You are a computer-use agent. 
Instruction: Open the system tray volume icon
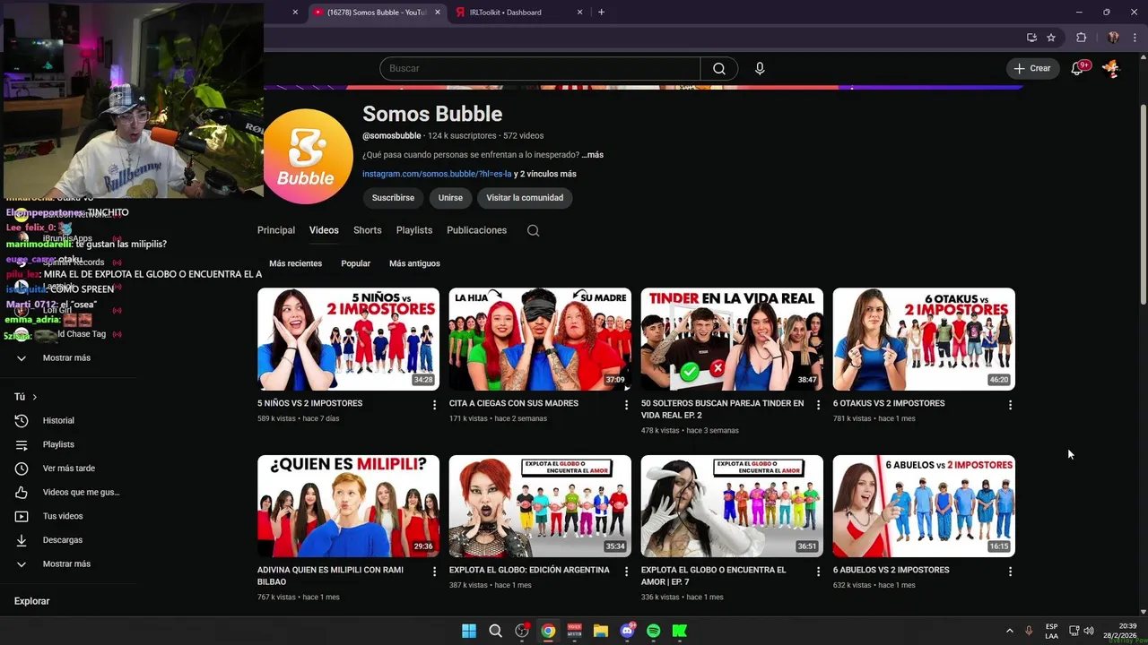(x=1088, y=631)
